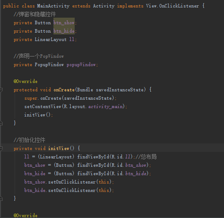Click 'btn_hide' in btn_hide.setOnClickListener line
The image size is (224, 218).
(35, 191)
